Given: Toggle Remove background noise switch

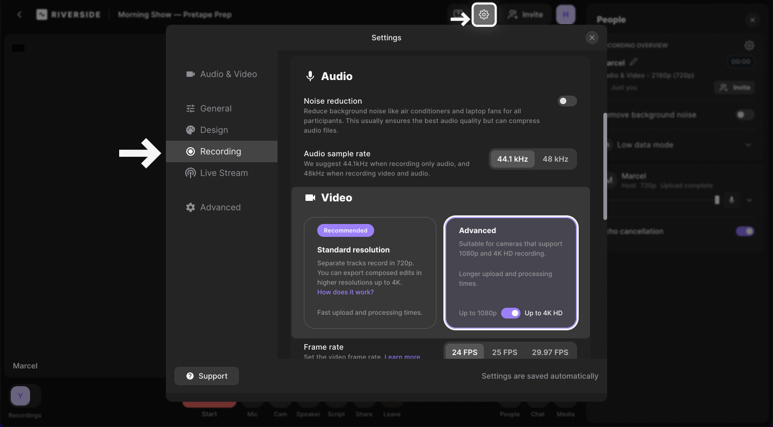Looking at the screenshot, I should 745,114.
